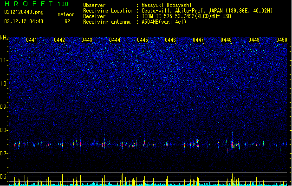292x186 pixels.
Task: Click the Ogata-vill. Akita-Pref. JAPAN location text
Action: [x=207, y=11]
